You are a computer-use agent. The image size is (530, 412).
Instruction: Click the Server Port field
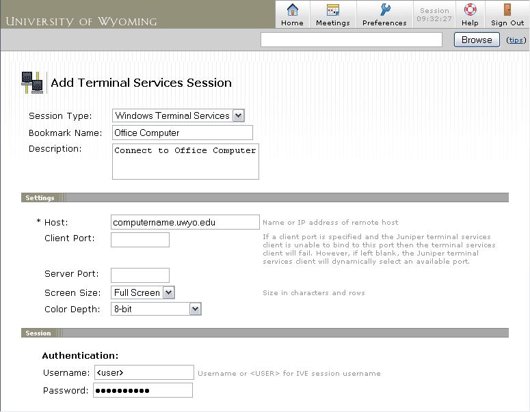(140, 275)
